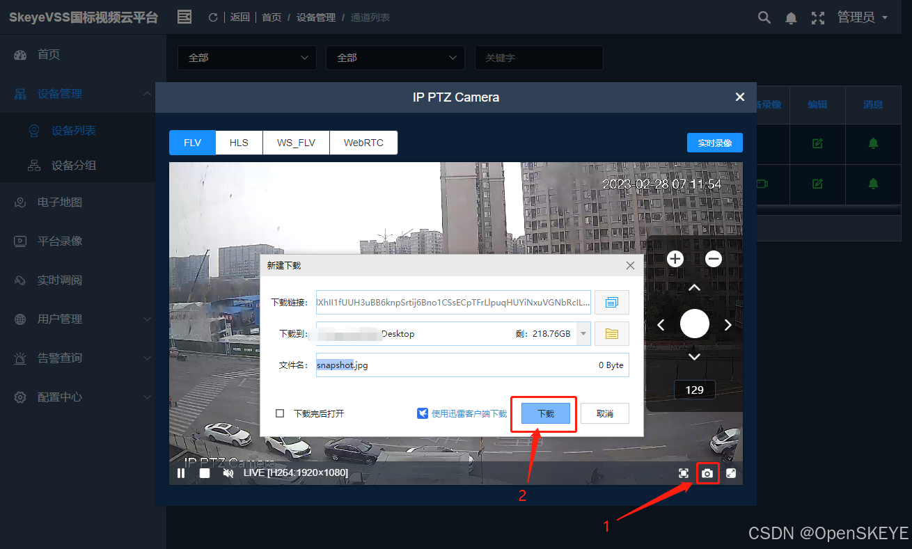Unmute the video player audio
912x549 pixels.
[228, 473]
